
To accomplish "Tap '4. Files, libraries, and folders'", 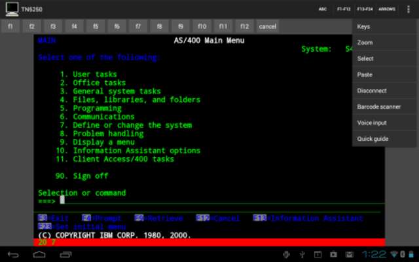I will (130, 100).
